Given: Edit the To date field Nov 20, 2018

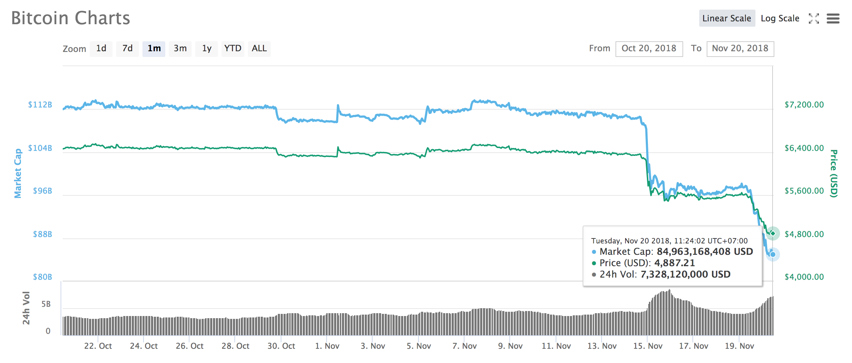Looking at the screenshot, I should tap(740, 49).
